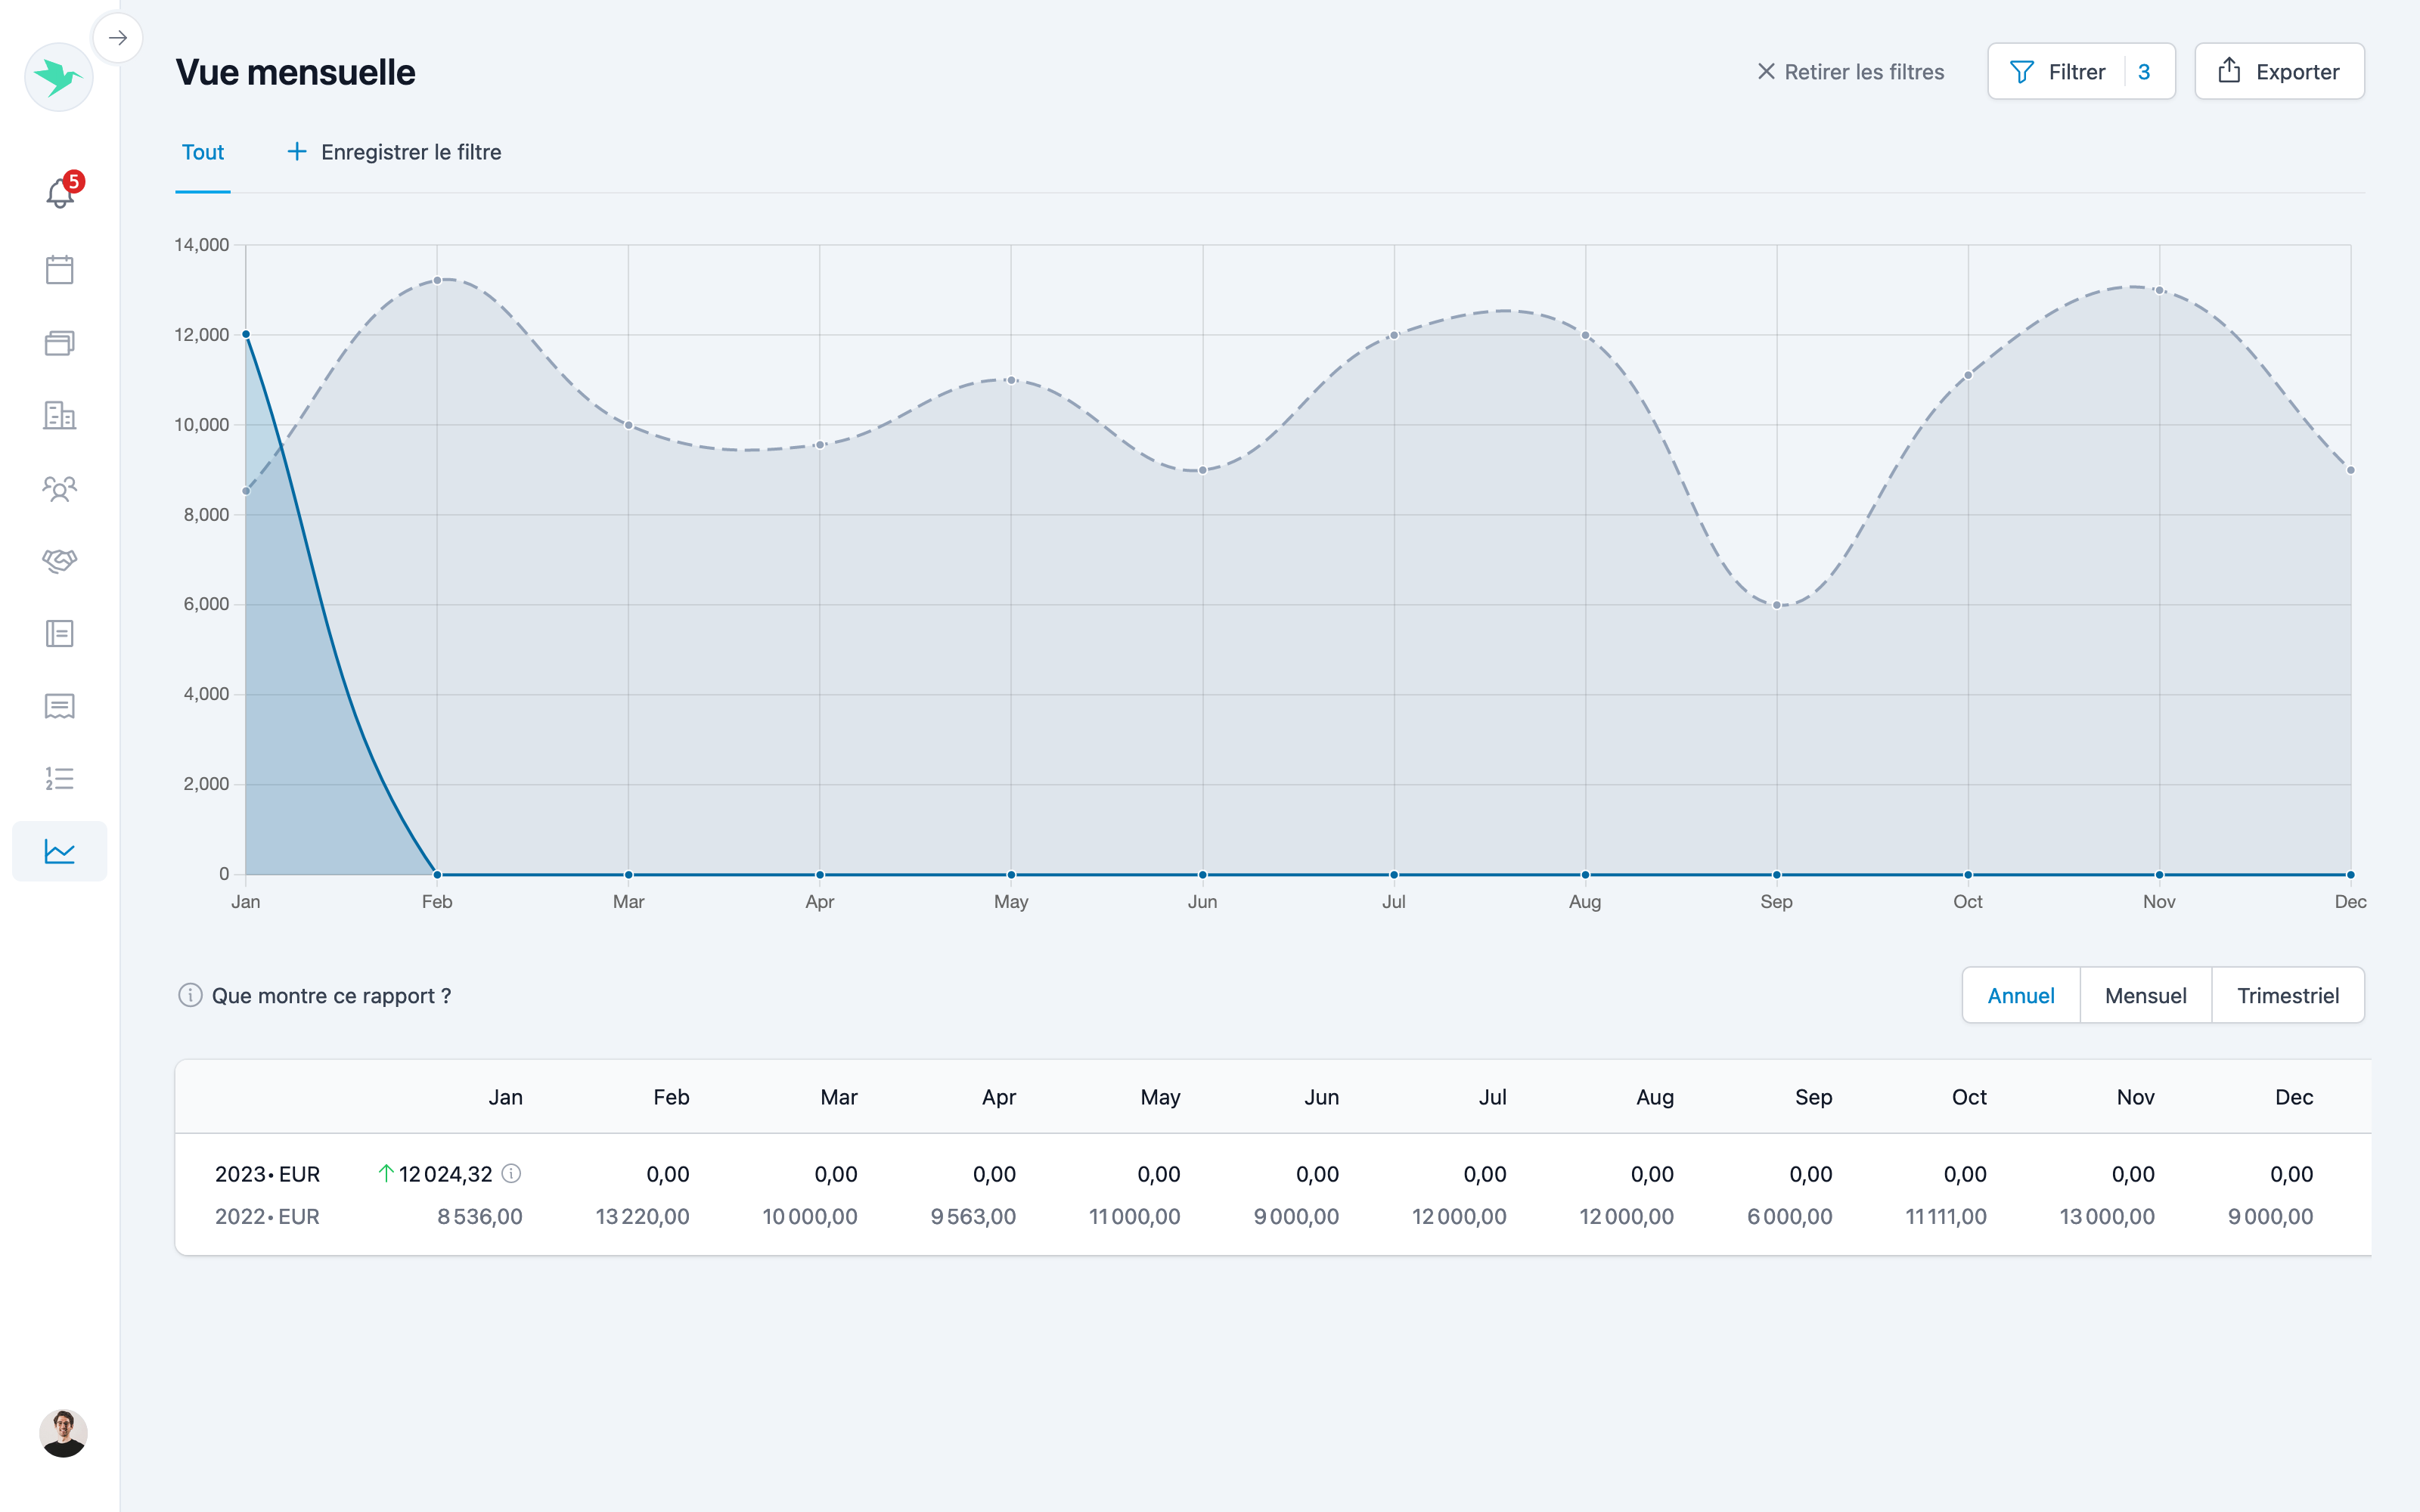Click the 2023 Jun zero data point
Viewport: 2420px width, 1512px height.
point(1203,874)
